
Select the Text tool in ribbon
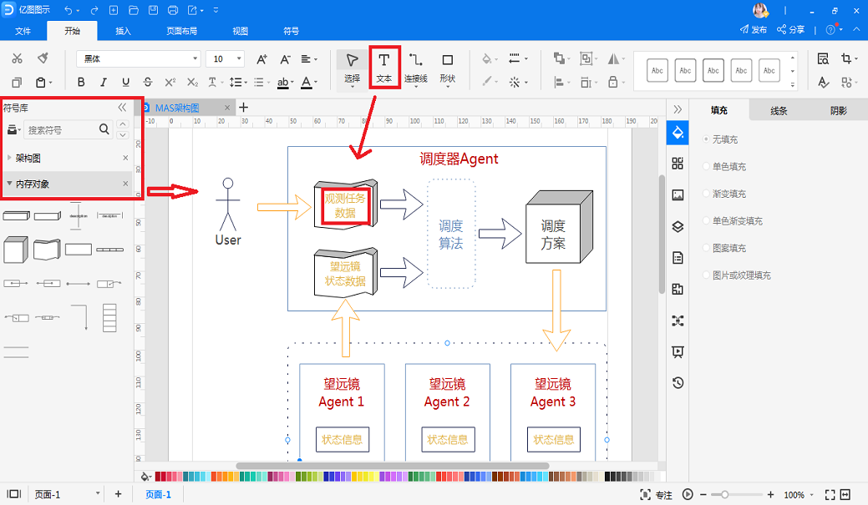click(384, 66)
